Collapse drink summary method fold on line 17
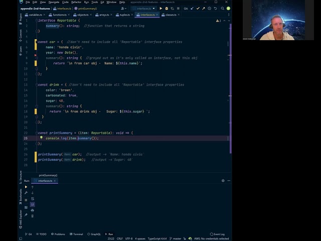321x241 pixels. [37, 106]
